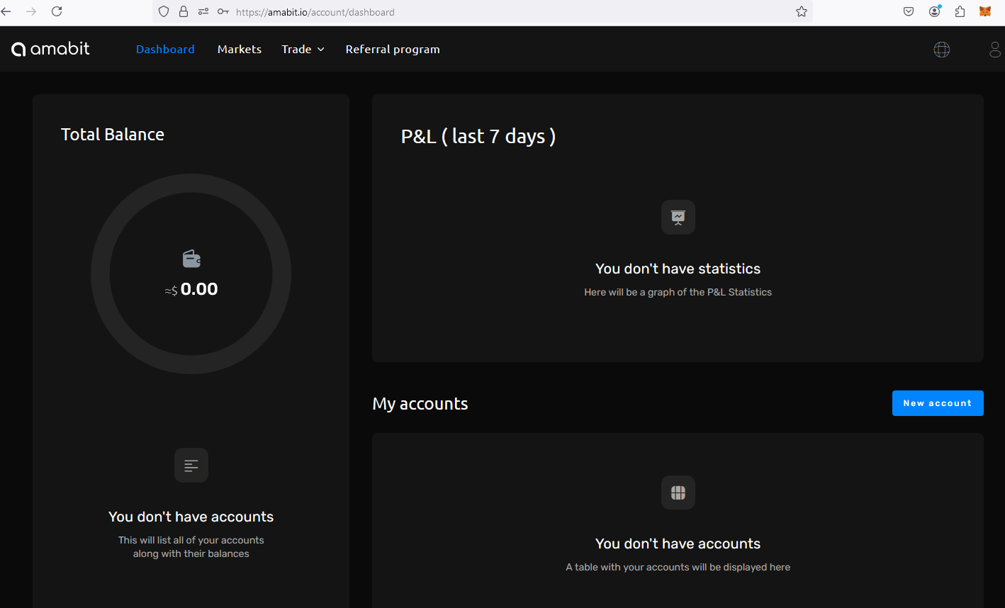The height and width of the screenshot is (608, 1005).
Task: Open browser extensions puzzle icon
Action: [960, 11]
